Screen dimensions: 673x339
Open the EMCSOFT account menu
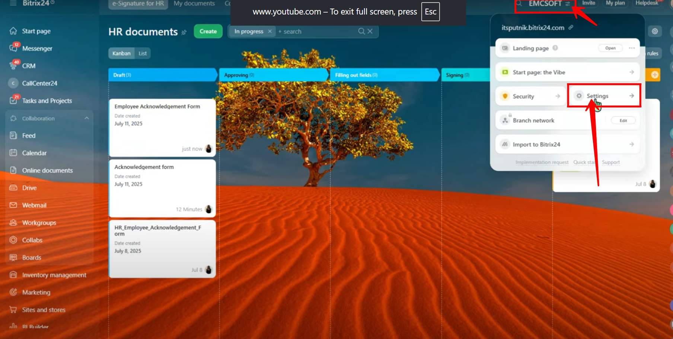click(x=549, y=4)
